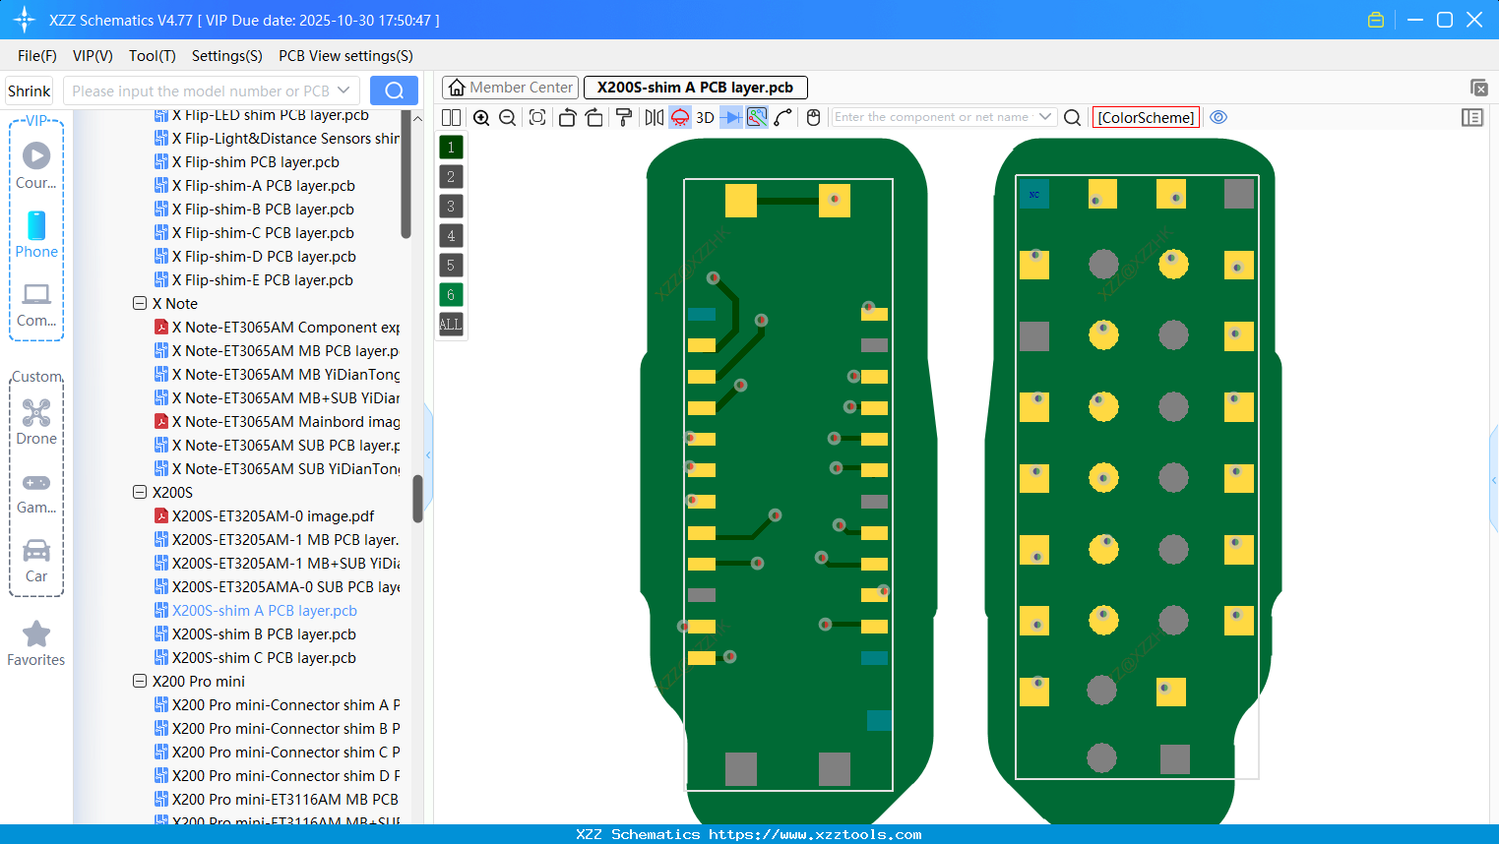Switch to the X200S-shim A PCB layer.pcb tab
This screenshot has width=1499, height=844.
point(696,88)
